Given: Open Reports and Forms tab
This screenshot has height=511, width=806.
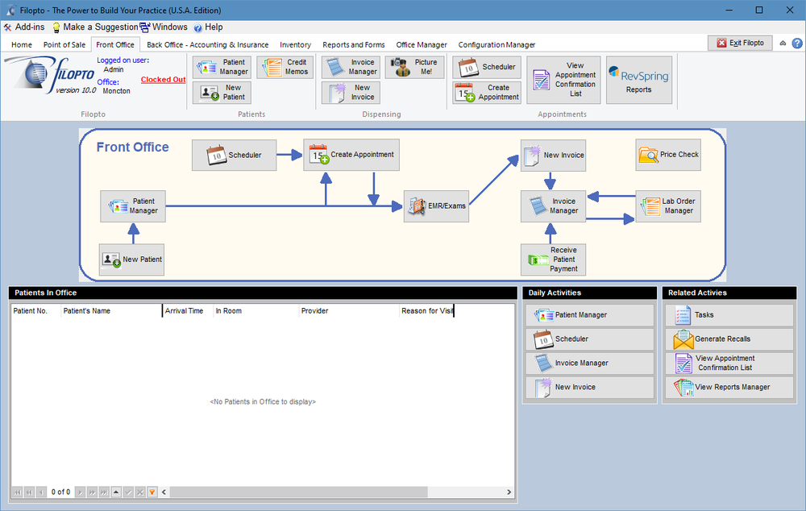Looking at the screenshot, I should [354, 44].
